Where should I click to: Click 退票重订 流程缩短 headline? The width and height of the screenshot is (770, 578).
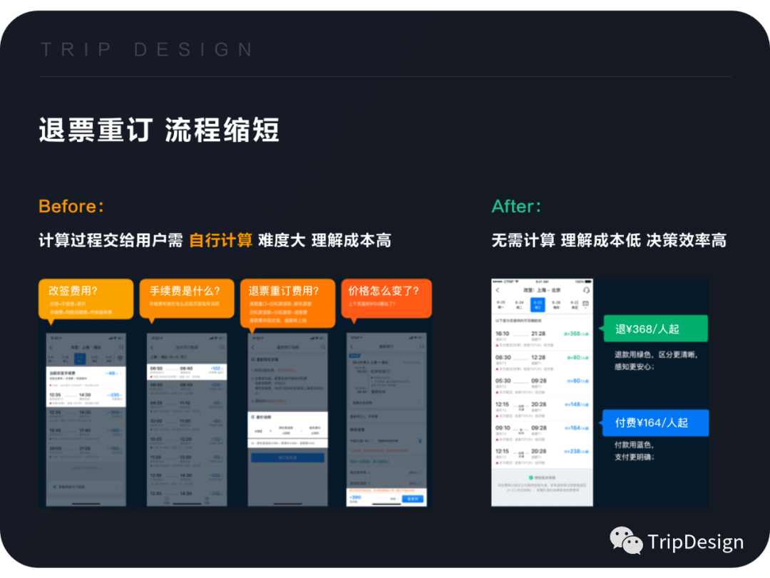[159, 130]
